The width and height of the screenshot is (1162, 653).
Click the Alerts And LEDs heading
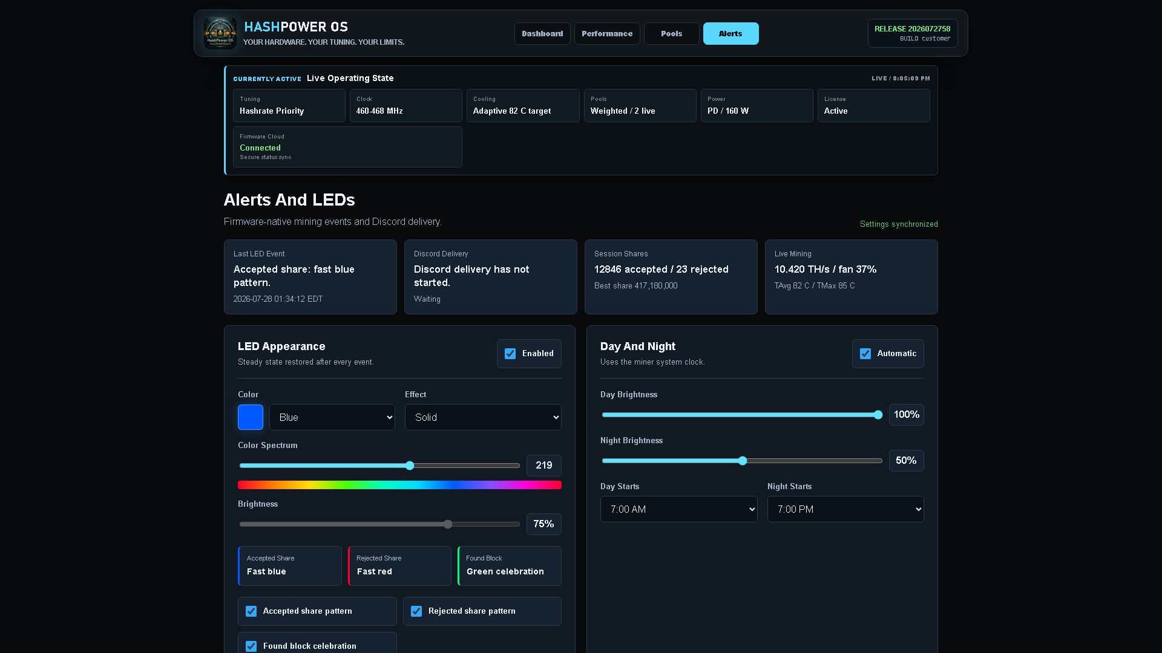click(289, 200)
